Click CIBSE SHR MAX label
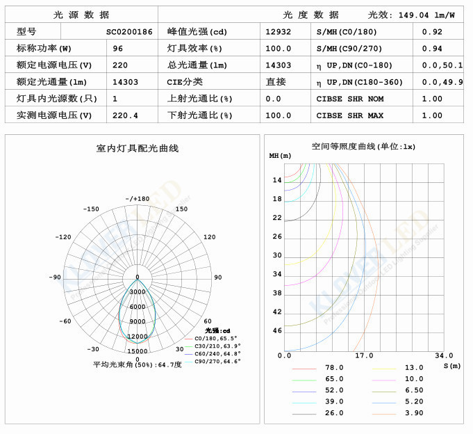The width and height of the screenshot is (473, 434). pos(350,115)
